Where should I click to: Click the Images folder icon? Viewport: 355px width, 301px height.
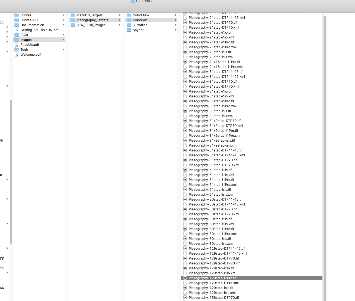coord(17,40)
